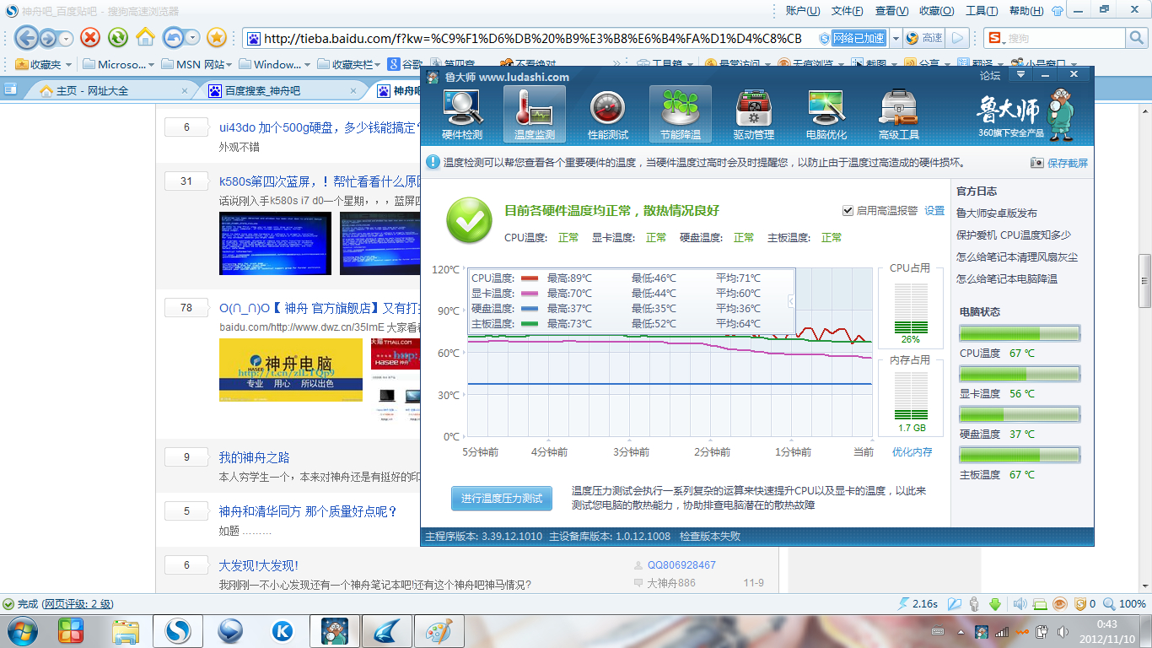Open 怎么给笔记本清理风扇灰尘 link
Viewport: 1152px width, 648px height.
pos(1017,257)
